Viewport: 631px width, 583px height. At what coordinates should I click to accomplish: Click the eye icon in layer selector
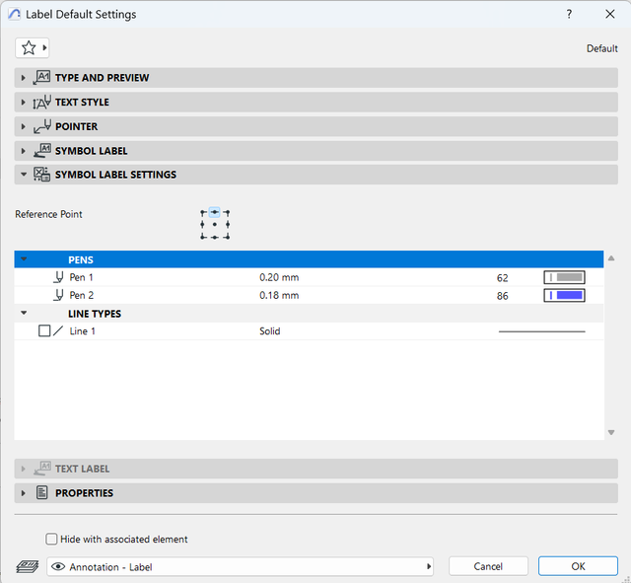point(58,566)
